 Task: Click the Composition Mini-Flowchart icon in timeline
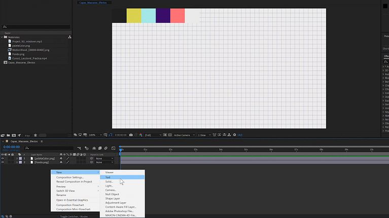[80, 148]
